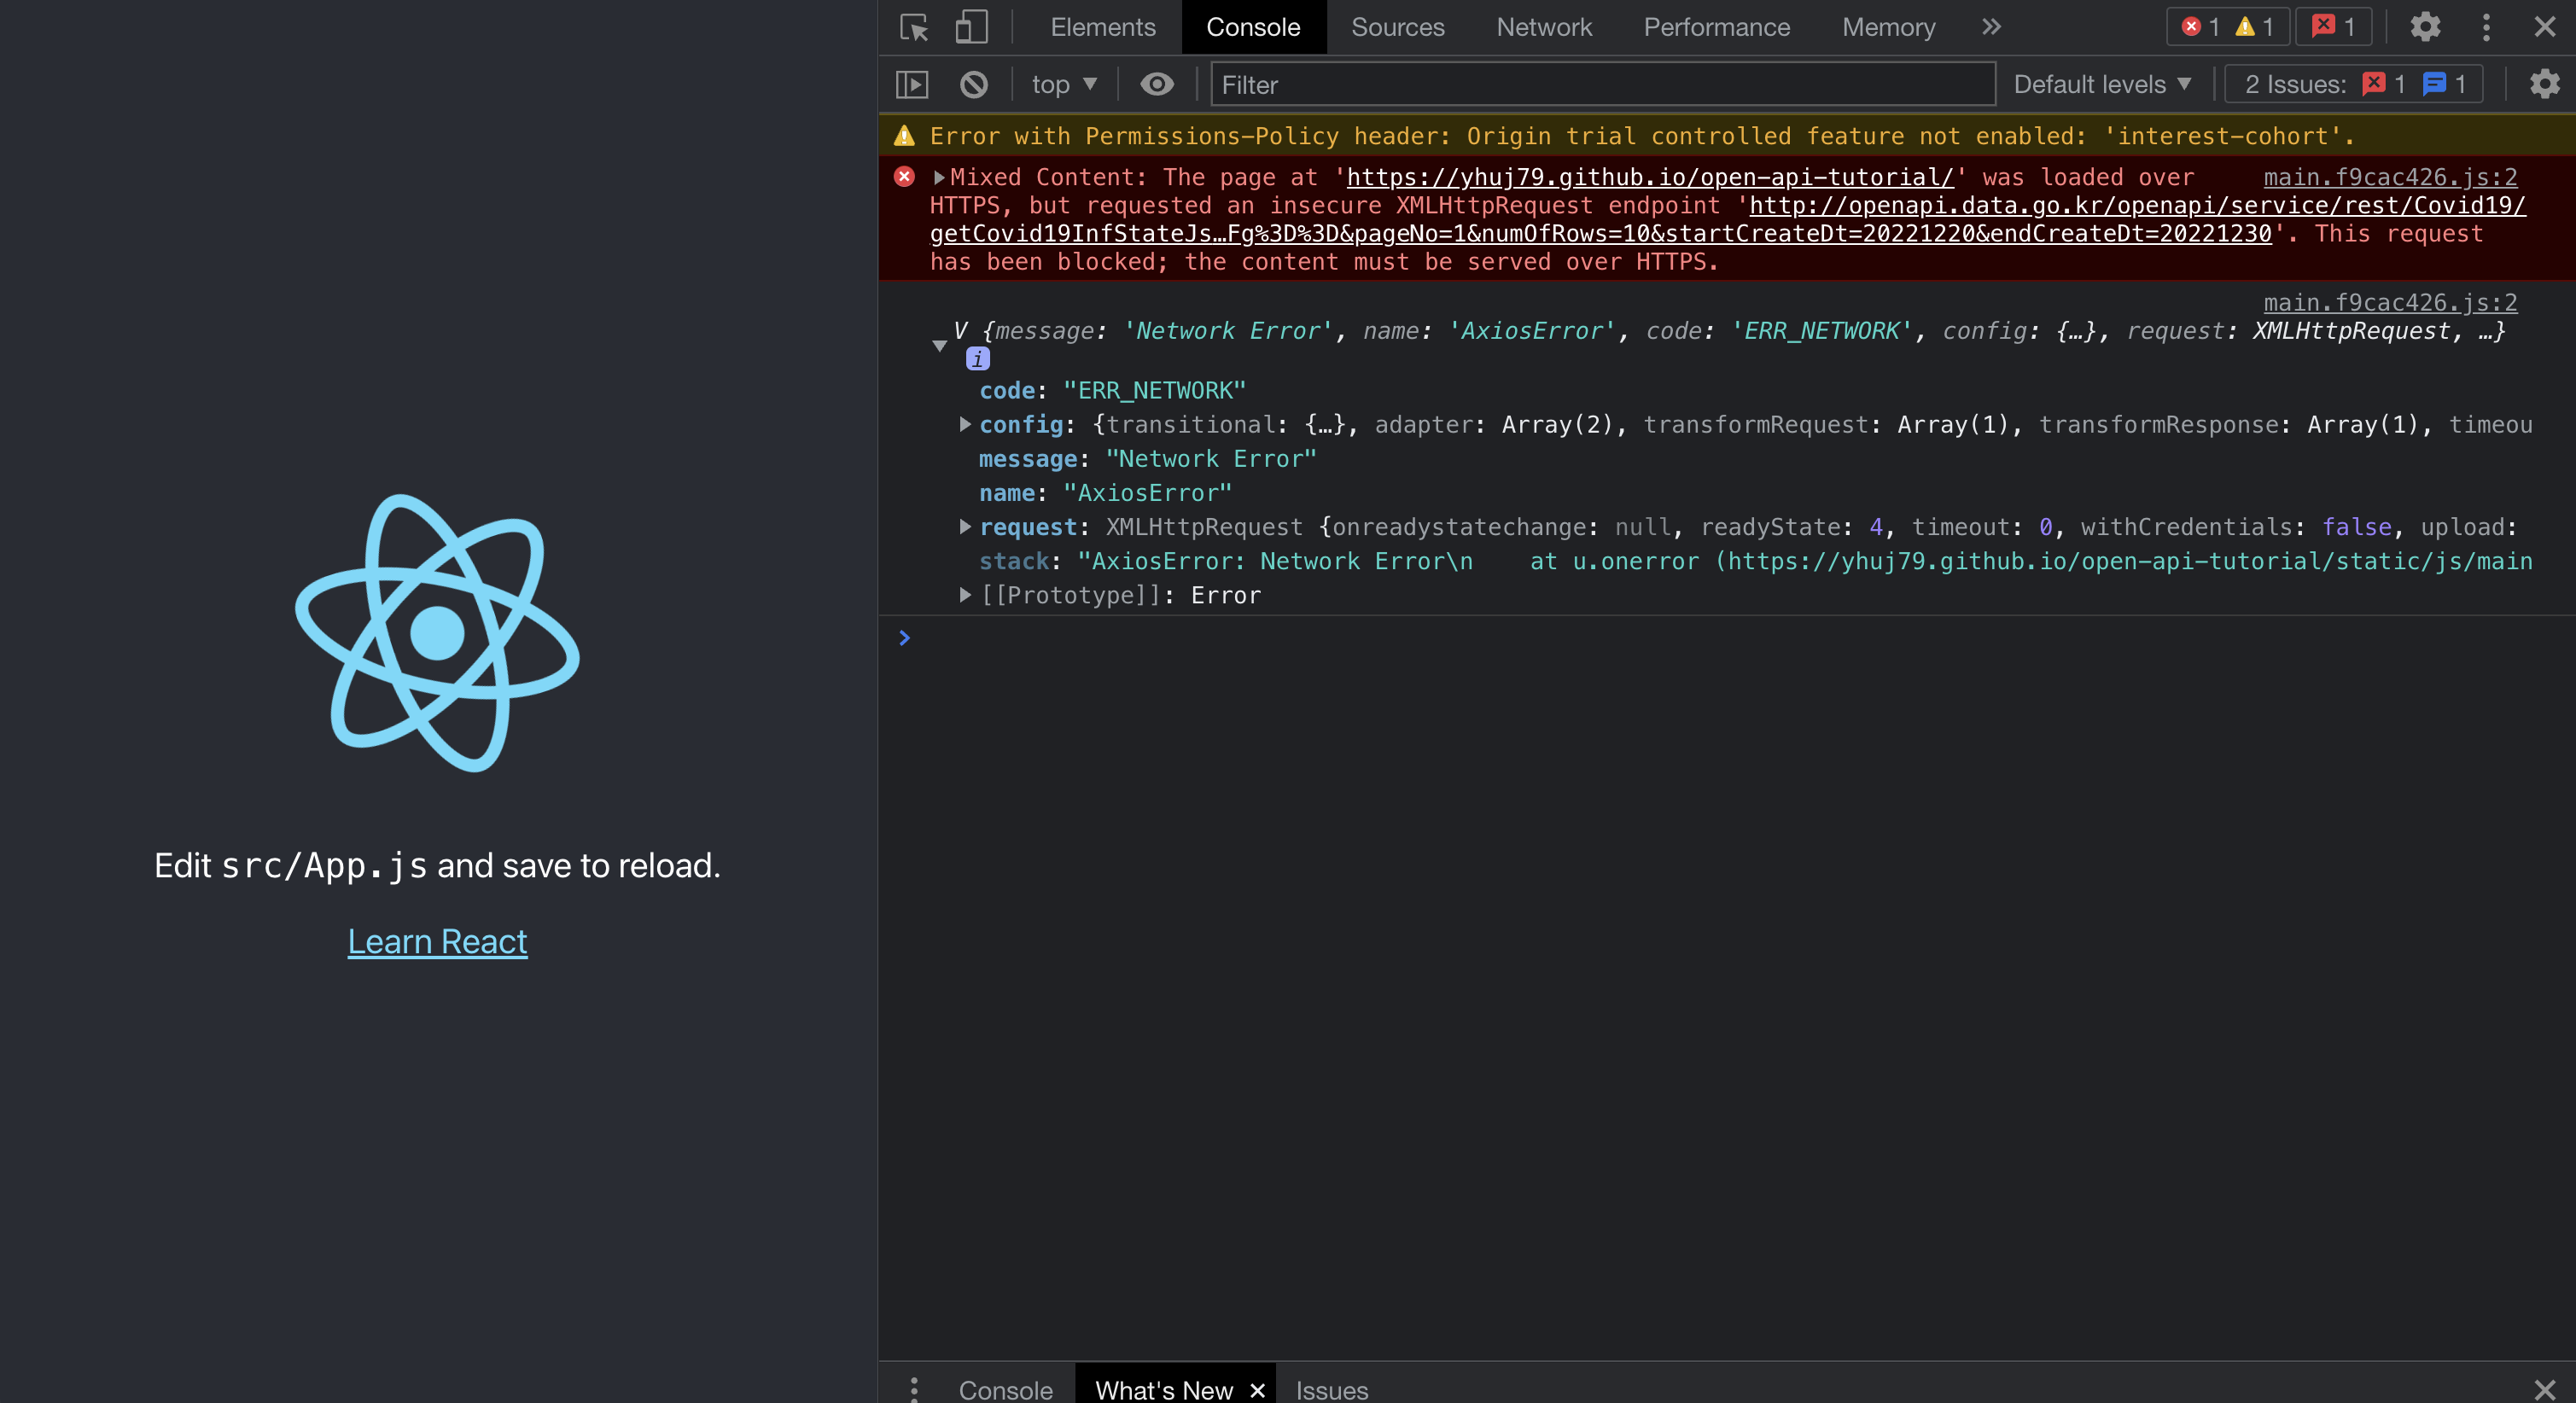This screenshot has height=1403, width=2576.
Task: Toggle the console sidebar
Action: click(x=912, y=84)
